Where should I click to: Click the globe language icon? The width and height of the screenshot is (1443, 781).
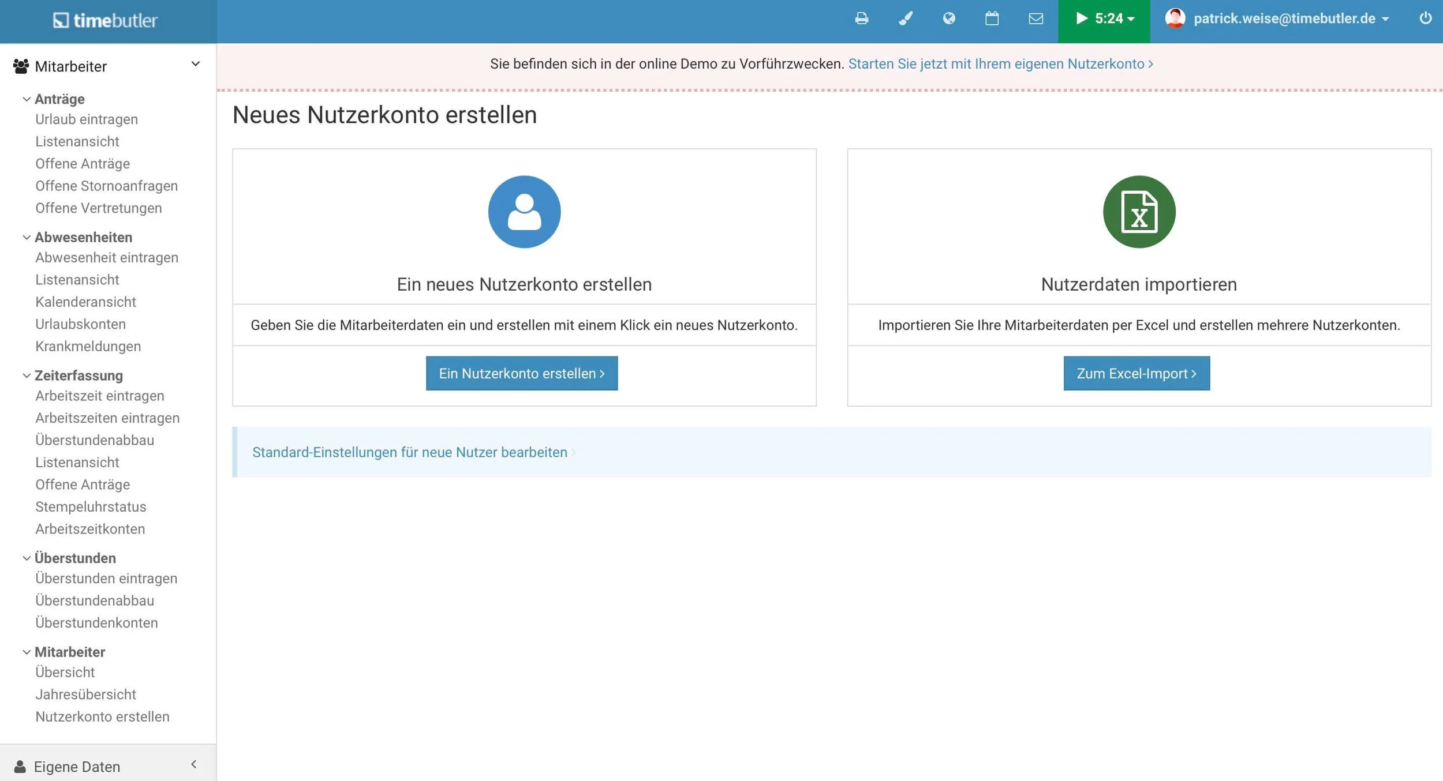[948, 19]
